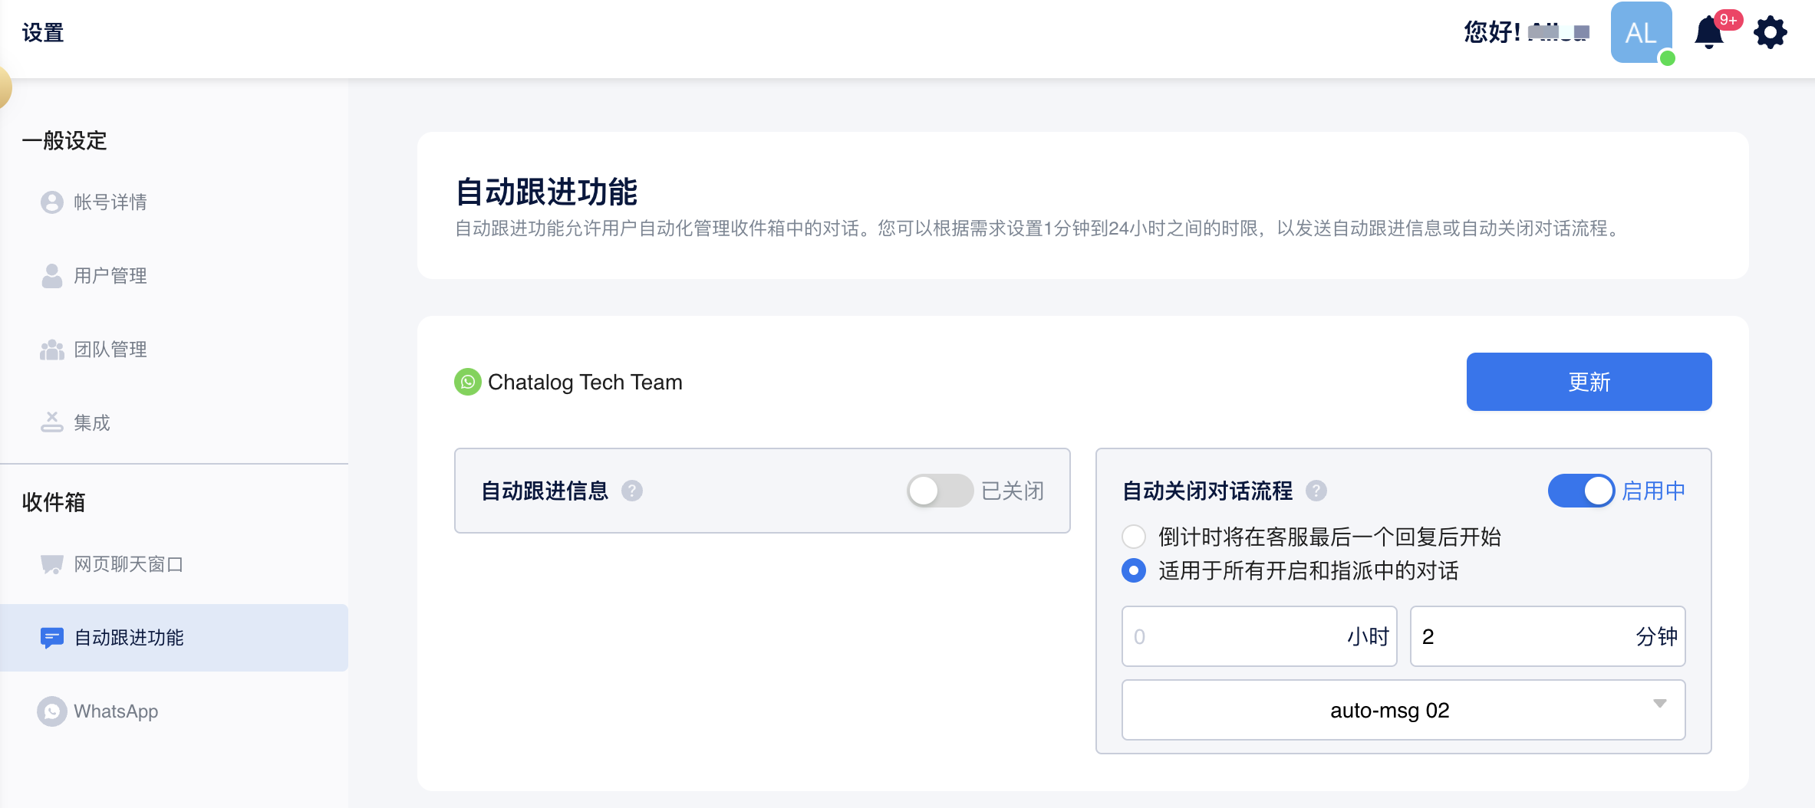Open 网页聊天窗口 in the sidebar
Screen dimensions: 1815x808
click(x=128, y=564)
